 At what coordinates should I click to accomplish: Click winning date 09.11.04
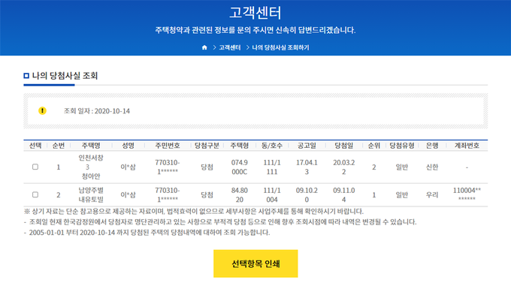[344, 194]
